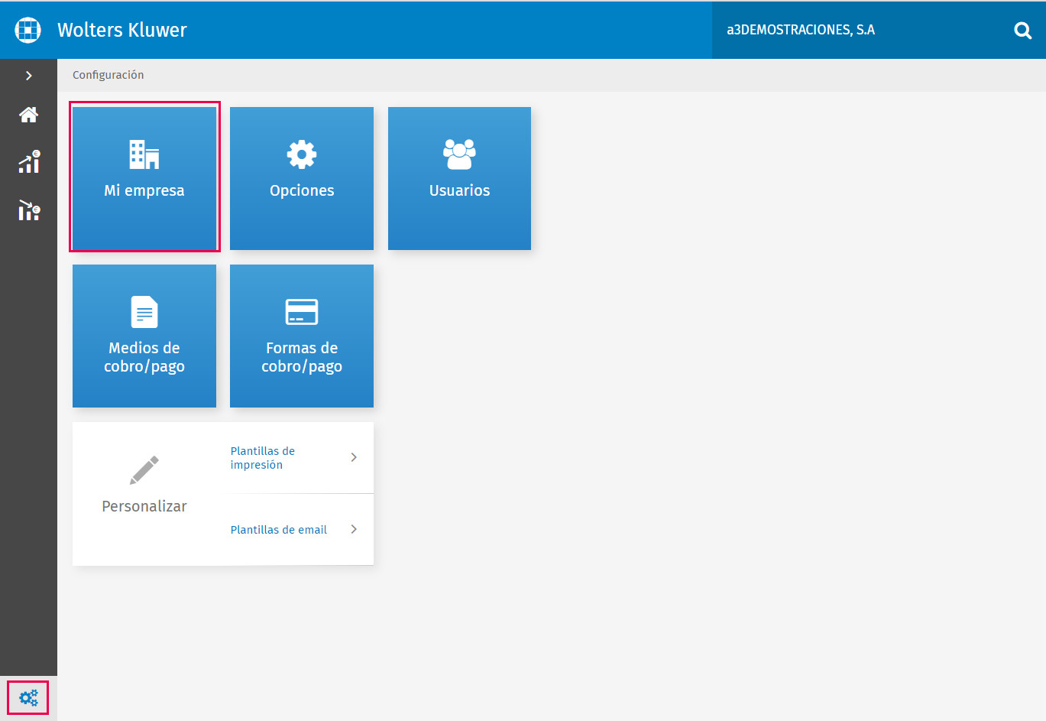Go to Home via sidebar house icon
The width and height of the screenshot is (1046, 721).
[x=29, y=115]
